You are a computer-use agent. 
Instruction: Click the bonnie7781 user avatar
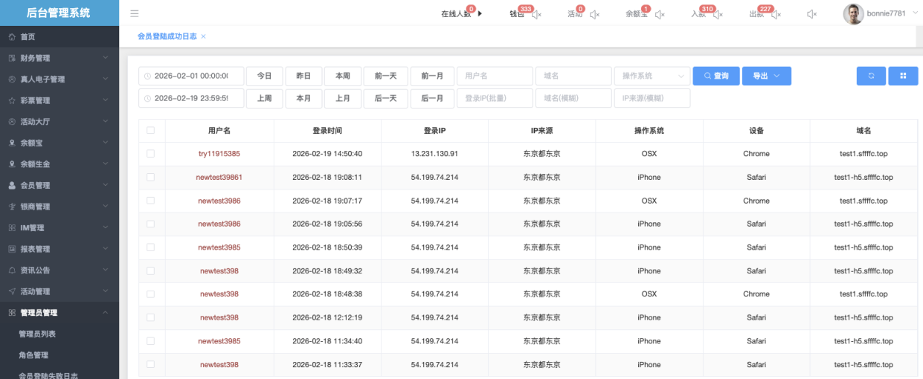[853, 13]
